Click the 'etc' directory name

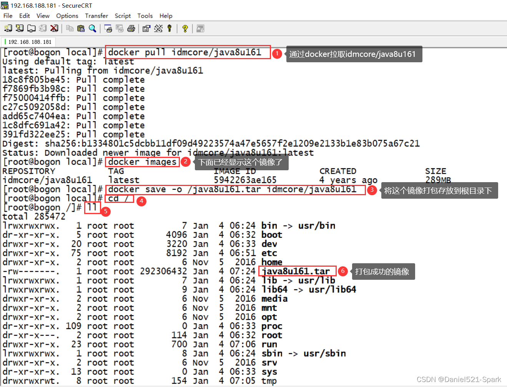pos(269,253)
